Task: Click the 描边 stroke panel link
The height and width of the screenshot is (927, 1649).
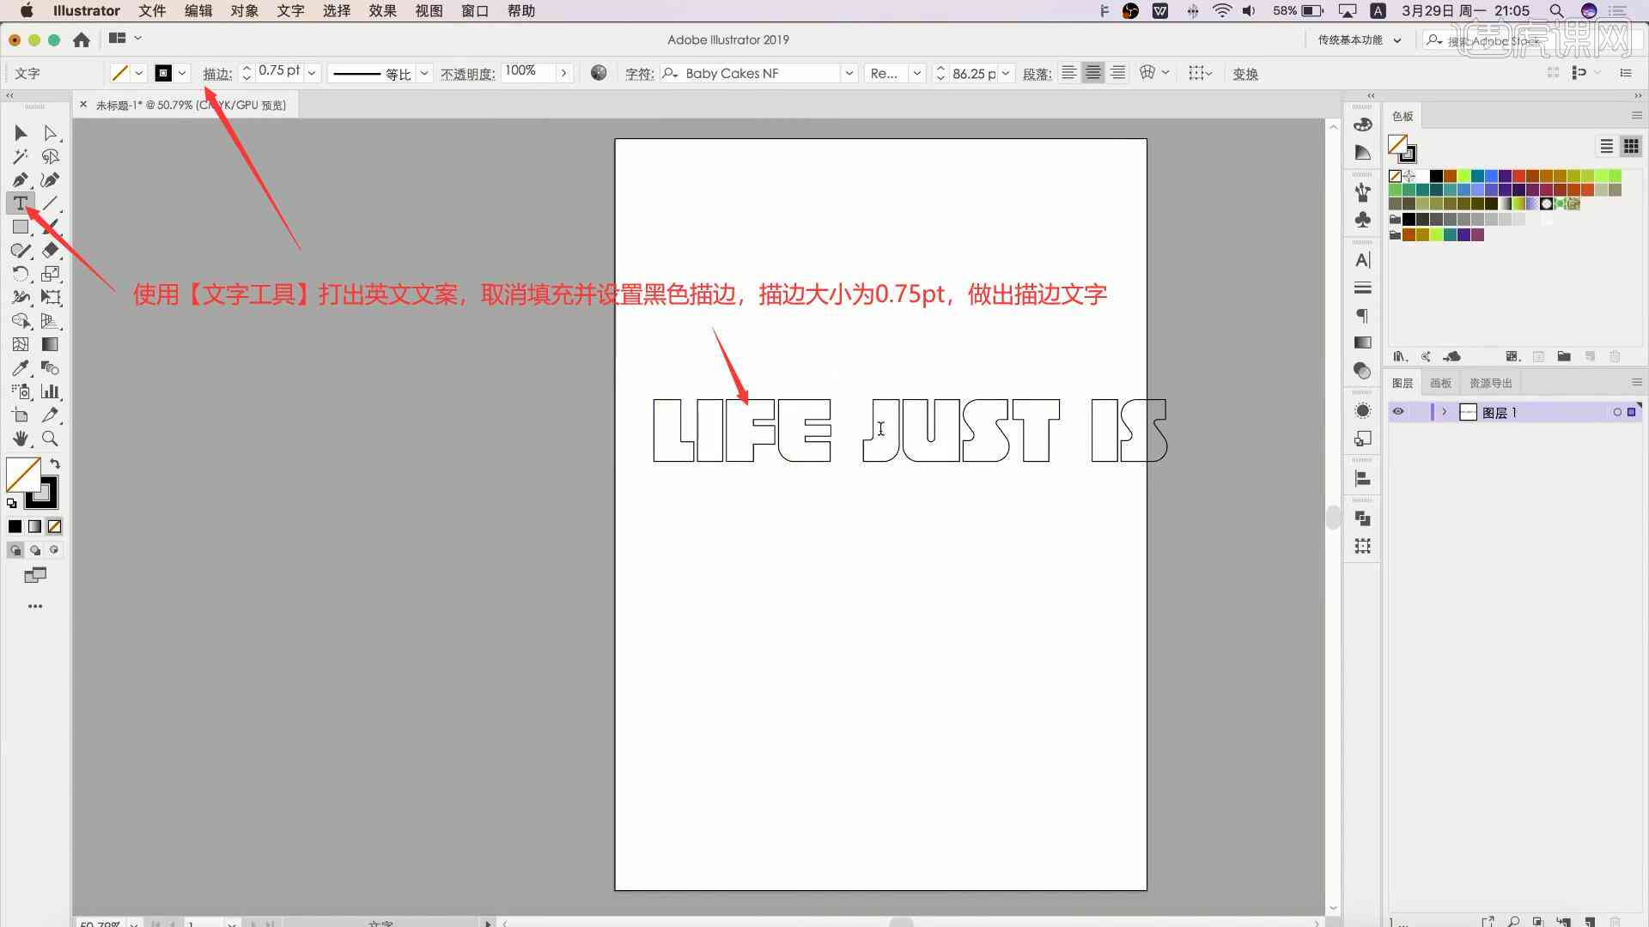Action: 217,74
